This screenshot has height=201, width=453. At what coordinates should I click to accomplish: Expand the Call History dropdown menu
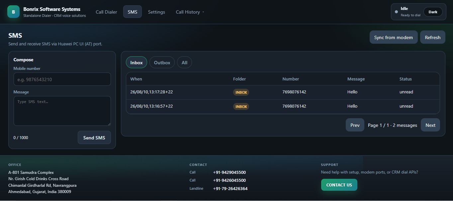click(190, 12)
